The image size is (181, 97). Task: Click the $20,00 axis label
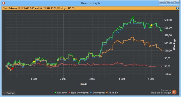(168, 35)
